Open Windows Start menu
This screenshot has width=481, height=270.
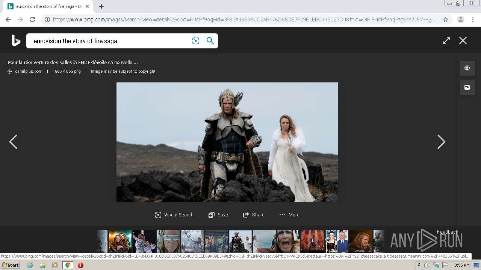pos(11,265)
